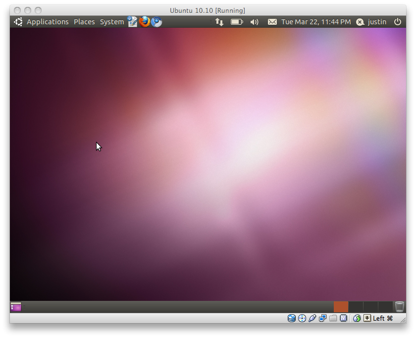The height and width of the screenshot is (338, 416).
Task: Launch Chromium browser from the panel
Action: 156,22
